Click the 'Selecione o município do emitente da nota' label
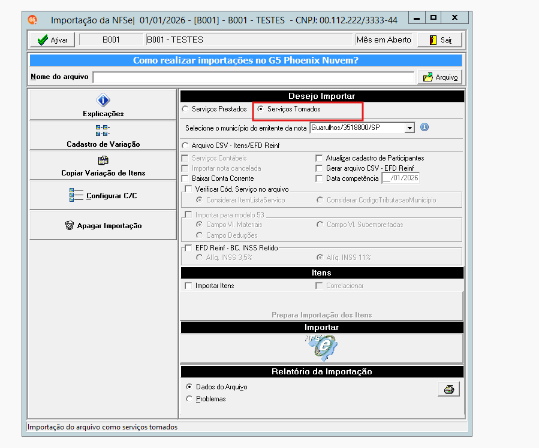The width and height of the screenshot is (539, 448). [246, 128]
